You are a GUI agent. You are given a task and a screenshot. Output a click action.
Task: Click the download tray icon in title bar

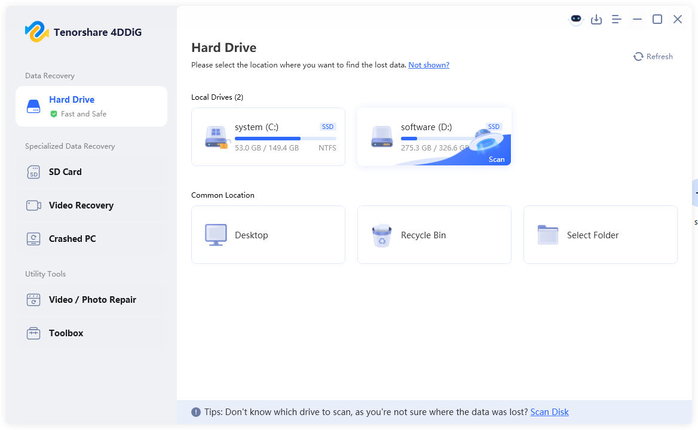596,20
